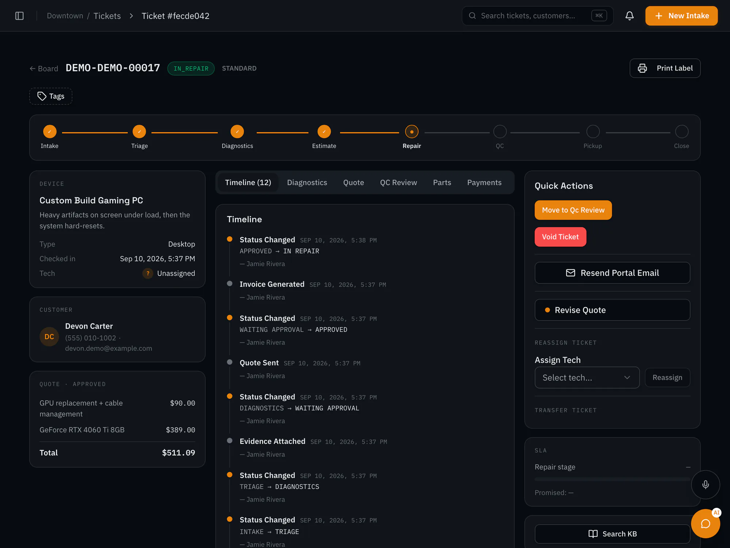Select the Diagnostics stage marker
730x548 pixels.
(x=237, y=132)
